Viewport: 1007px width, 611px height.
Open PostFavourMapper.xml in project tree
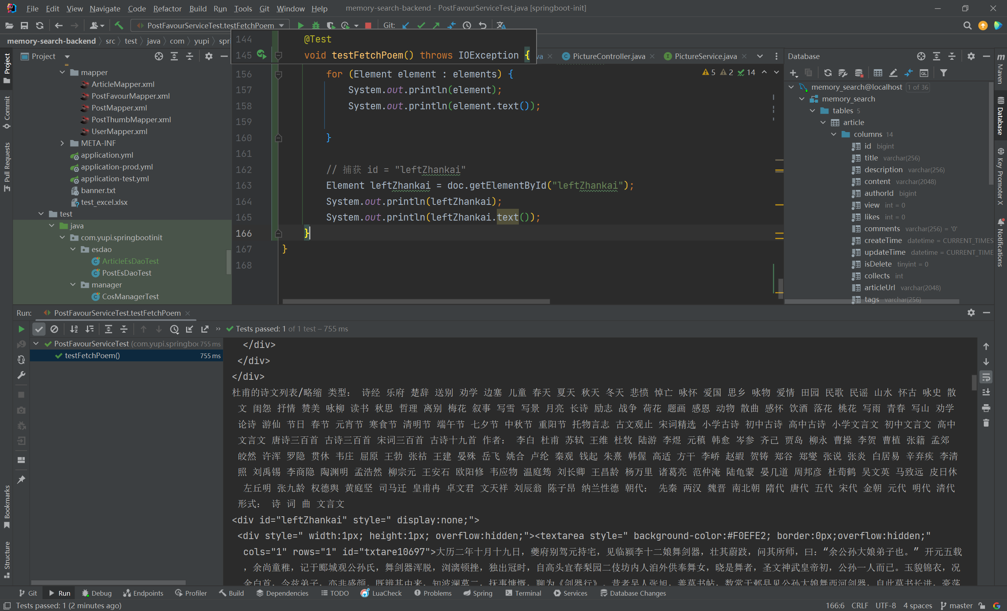[130, 96]
